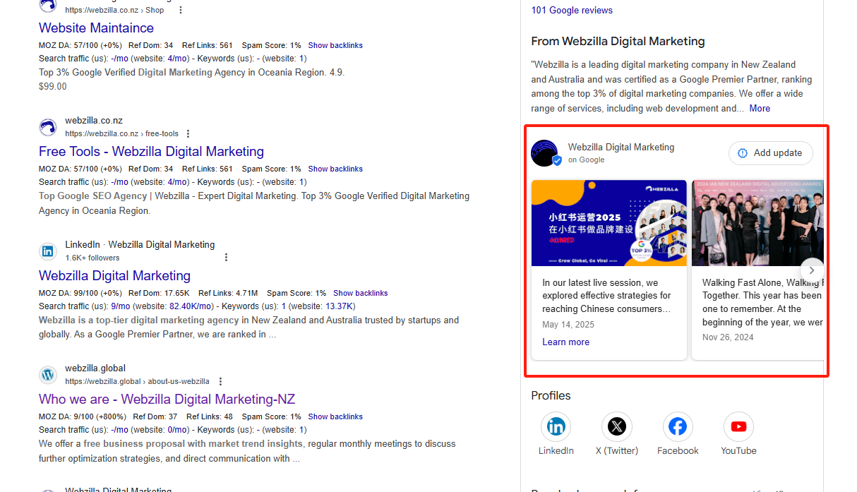Screen dimensions: 857x492
Task: Click LinkedIn website traffic 82.40K/mo value
Action: pos(191,306)
